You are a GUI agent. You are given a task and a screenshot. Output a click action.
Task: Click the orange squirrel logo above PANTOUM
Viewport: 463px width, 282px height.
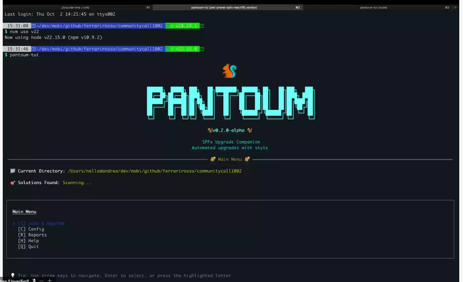pos(229,71)
